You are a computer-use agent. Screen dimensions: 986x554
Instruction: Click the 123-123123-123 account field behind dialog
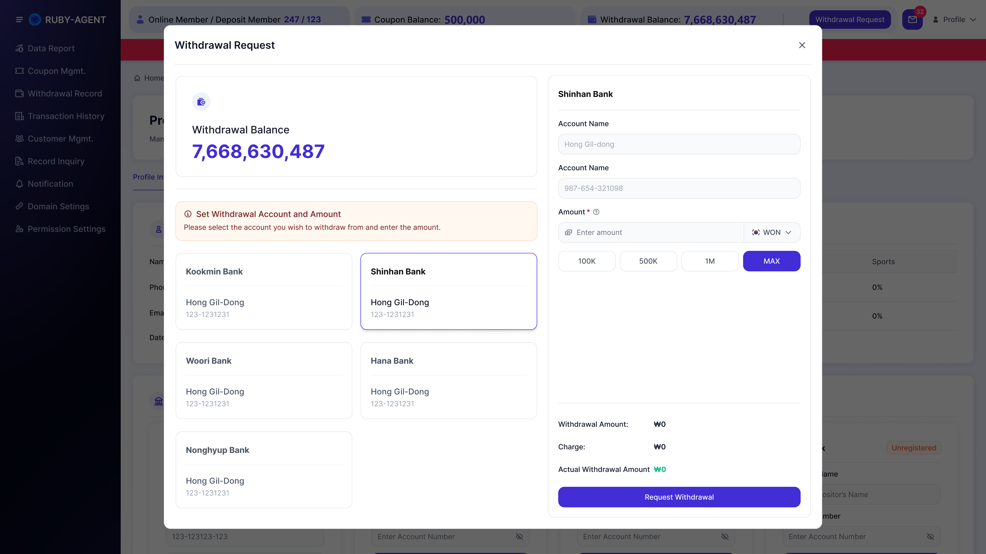pyautogui.click(x=245, y=536)
